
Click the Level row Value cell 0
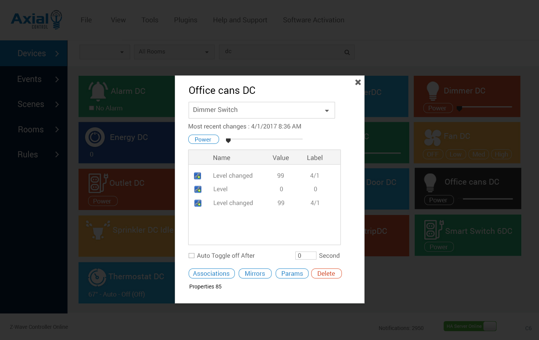coord(281,189)
